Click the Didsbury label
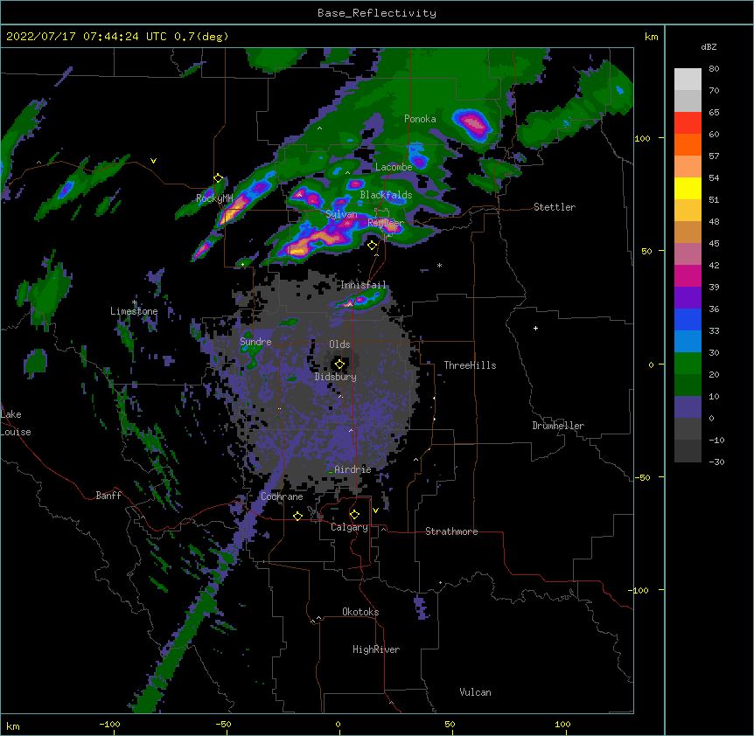The image size is (754, 736). (x=336, y=377)
